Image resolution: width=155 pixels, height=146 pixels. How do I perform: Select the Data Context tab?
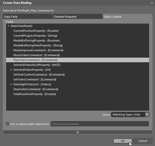127,17
